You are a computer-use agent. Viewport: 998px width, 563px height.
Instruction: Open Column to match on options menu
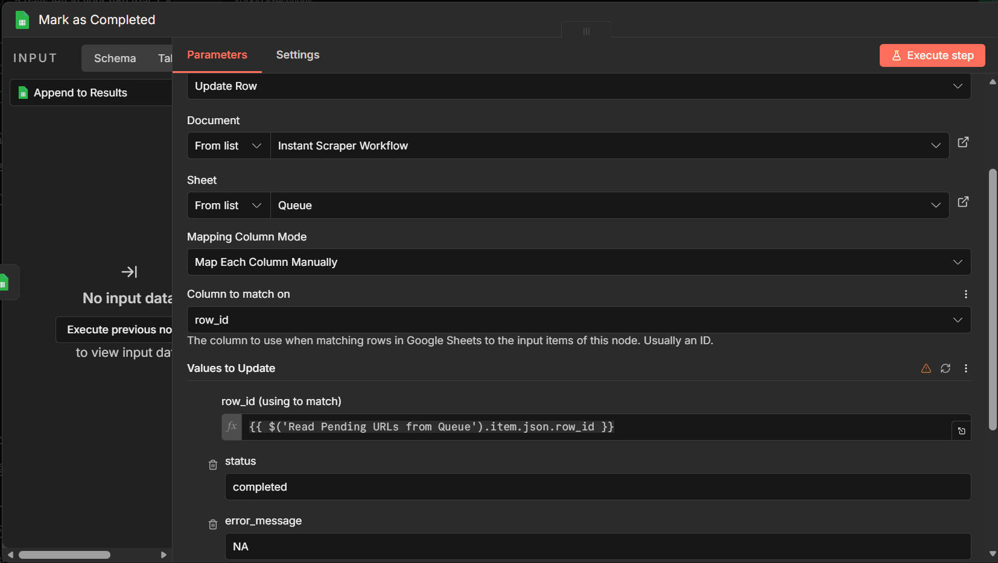pyautogui.click(x=966, y=294)
